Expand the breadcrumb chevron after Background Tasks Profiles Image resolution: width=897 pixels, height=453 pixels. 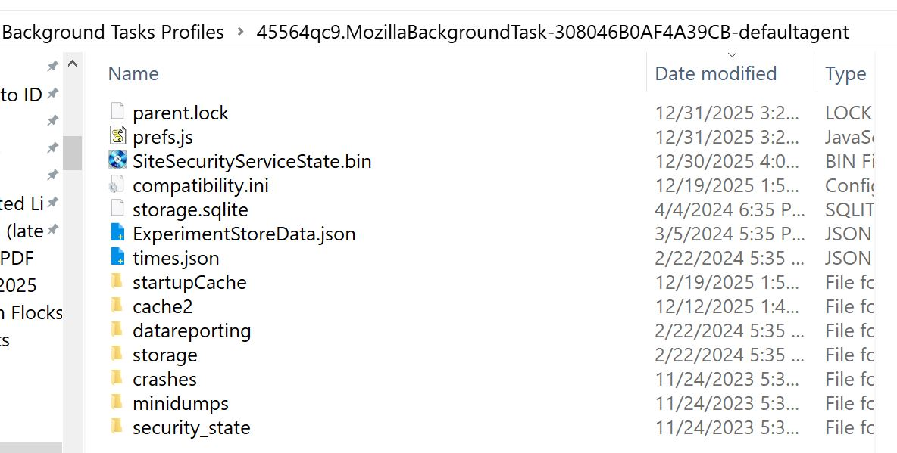pyautogui.click(x=241, y=33)
